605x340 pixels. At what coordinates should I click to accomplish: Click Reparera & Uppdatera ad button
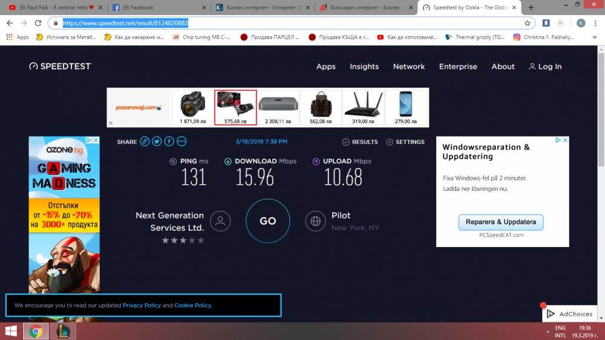[x=501, y=222]
